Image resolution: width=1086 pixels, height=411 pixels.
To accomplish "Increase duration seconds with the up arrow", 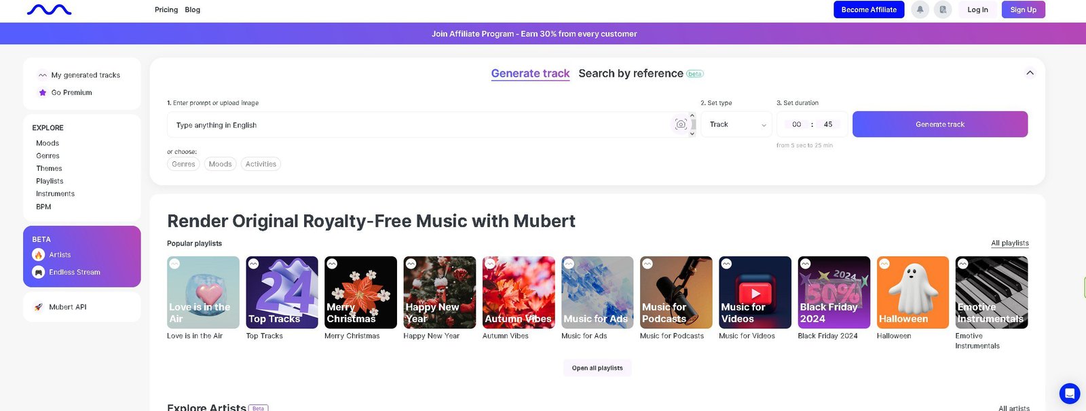I will coord(692,115).
